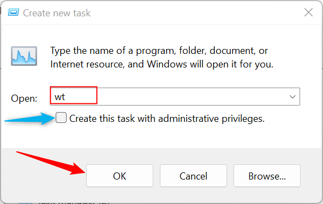Click the partially hidden text below the dialog

pyautogui.click(x=74, y=202)
